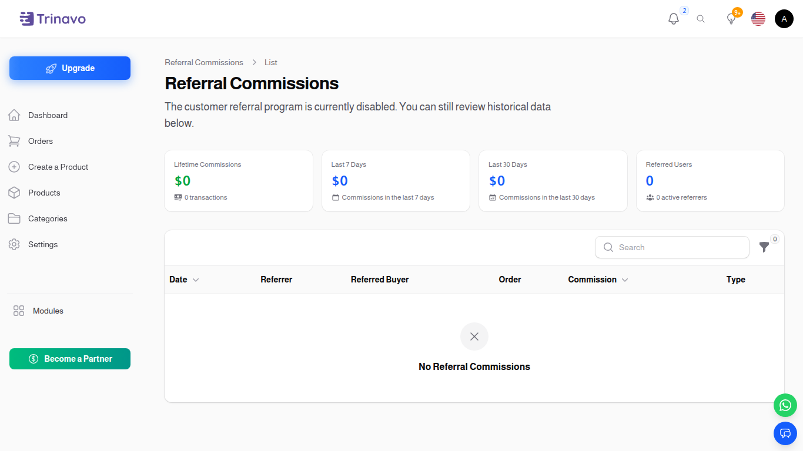Image resolution: width=803 pixels, height=451 pixels.
Task: Click the rocket icon on Upgrade
Action: tap(51, 68)
